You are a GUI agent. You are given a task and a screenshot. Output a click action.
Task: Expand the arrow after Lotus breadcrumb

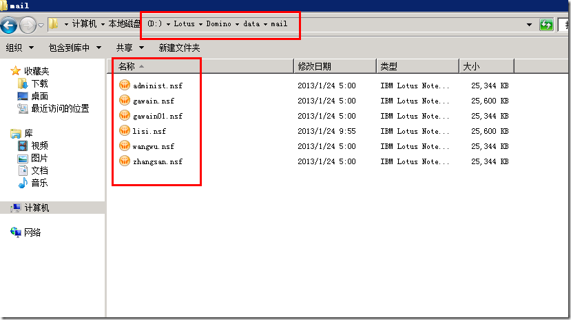(x=200, y=24)
